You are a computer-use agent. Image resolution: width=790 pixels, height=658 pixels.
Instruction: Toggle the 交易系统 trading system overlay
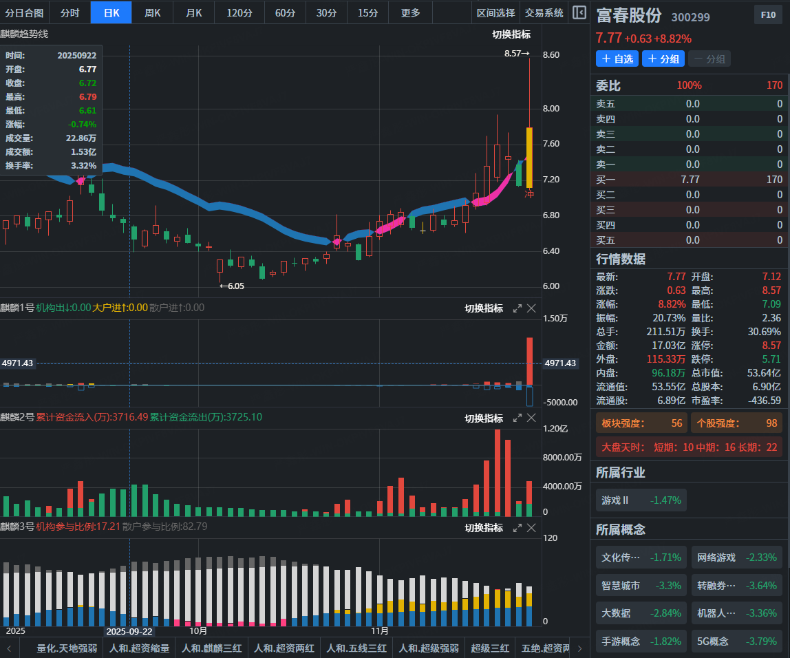pyautogui.click(x=544, y=12)
